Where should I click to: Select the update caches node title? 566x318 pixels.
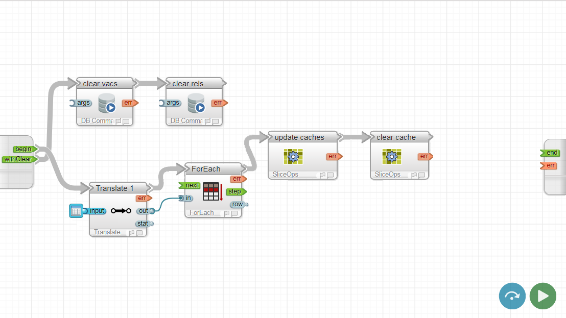299,137
